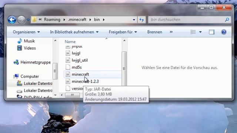
Task: Open the recent locations dropdown beside Forward
Action: (28, 20)
